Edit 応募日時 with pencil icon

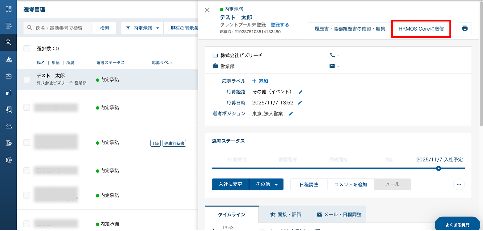point(300,103)
